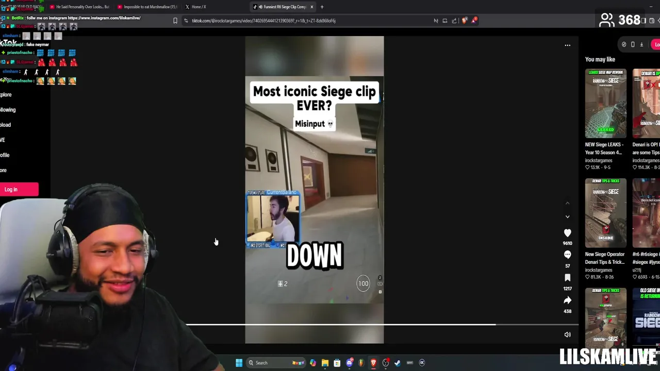This screenshot has width=660, height=371.
Task: Click the Upload sidebar item
Action: 5,125
